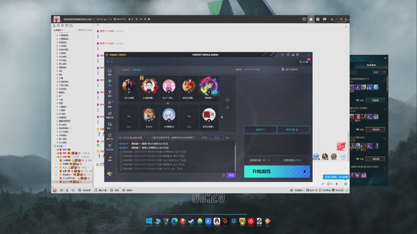The width and height of the screenshot is (417, 234).
Task: Open Microsoft Edge from the taskbar dock
Action: (x=174, y=221)
